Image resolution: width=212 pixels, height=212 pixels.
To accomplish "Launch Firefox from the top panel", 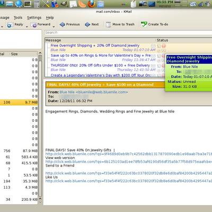I will (x=92, y=4).
